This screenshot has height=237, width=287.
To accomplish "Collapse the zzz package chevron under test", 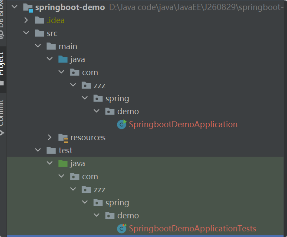I will [73, 189].
